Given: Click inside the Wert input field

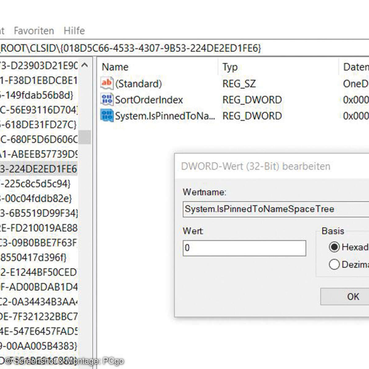Looking at the screenshot, I should point(244,248).
